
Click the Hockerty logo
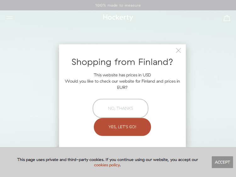(118, 18)
